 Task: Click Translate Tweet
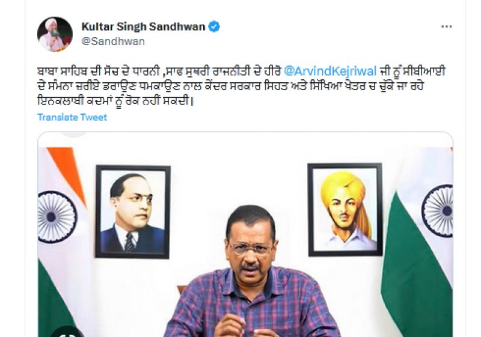pos(72,117)
